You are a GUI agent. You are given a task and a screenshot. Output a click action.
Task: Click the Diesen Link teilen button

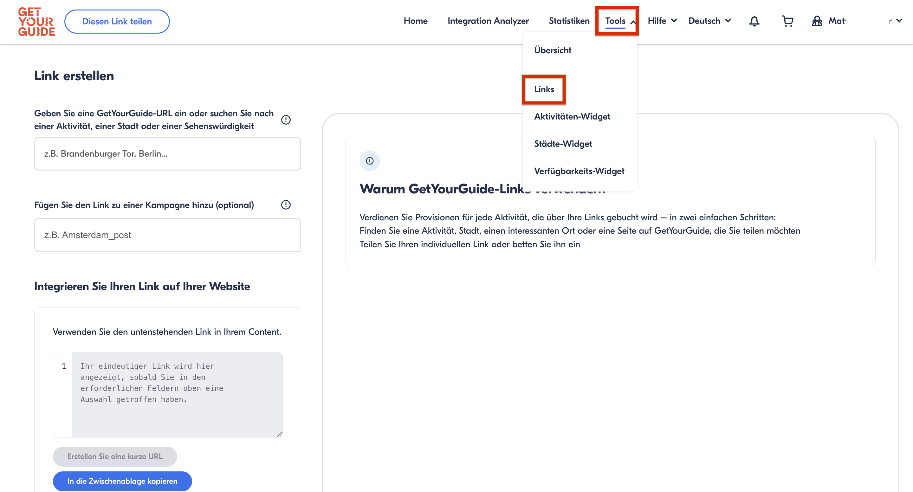117,22
